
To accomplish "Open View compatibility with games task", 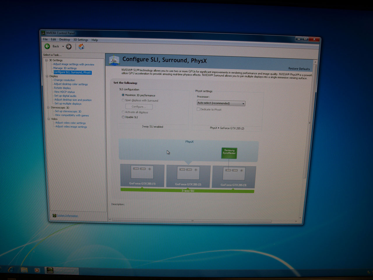I will 72,115.
